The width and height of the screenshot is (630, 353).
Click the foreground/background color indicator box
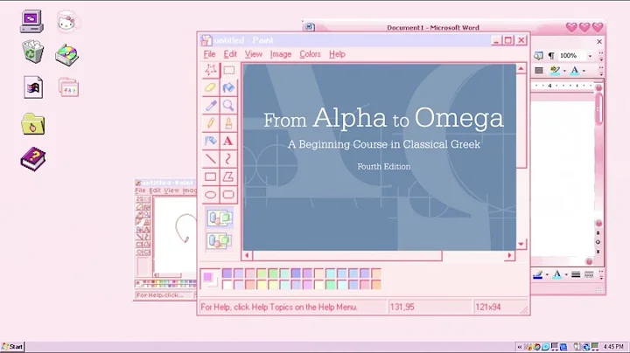[x=210, y=279]
